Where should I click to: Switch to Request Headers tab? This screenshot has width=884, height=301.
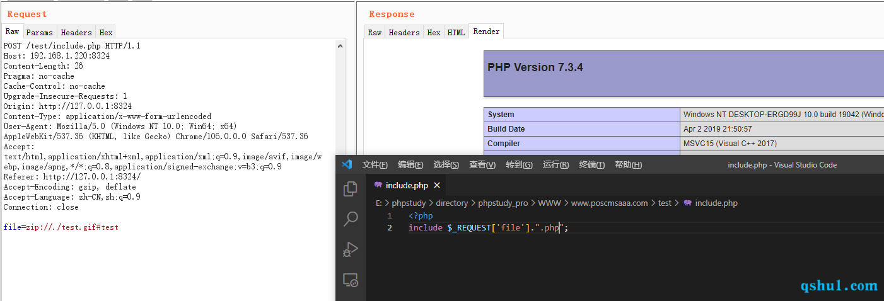(x=76, y=32)
